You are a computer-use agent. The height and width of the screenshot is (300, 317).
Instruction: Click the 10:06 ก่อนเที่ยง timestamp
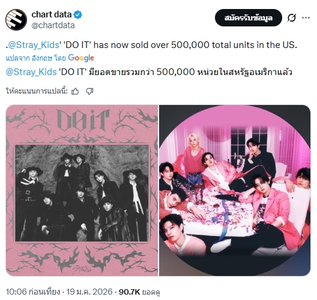33,292
